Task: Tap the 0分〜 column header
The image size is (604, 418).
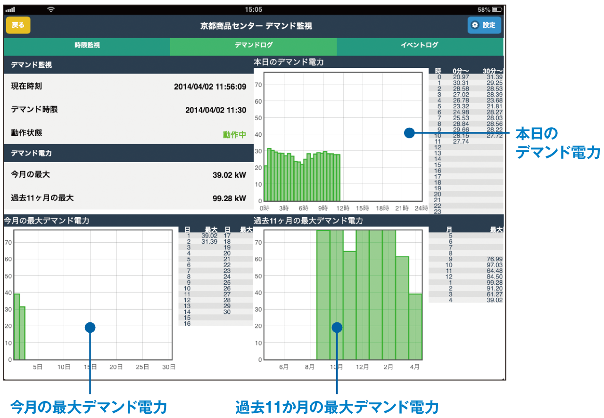Action: coord(460,71)
